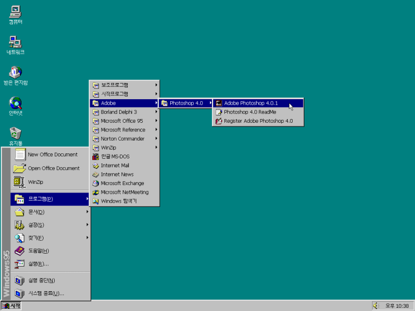Open the 문서(D) documents menu

pos(50,212)
